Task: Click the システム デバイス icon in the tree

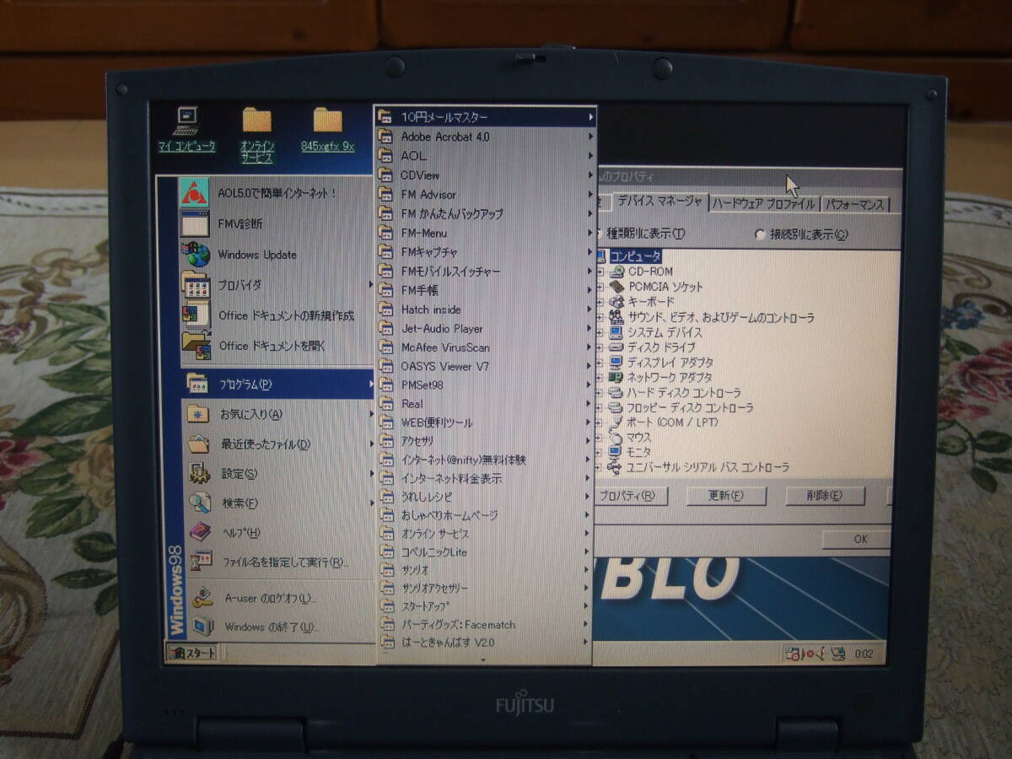Action: (x=616, y=332)
